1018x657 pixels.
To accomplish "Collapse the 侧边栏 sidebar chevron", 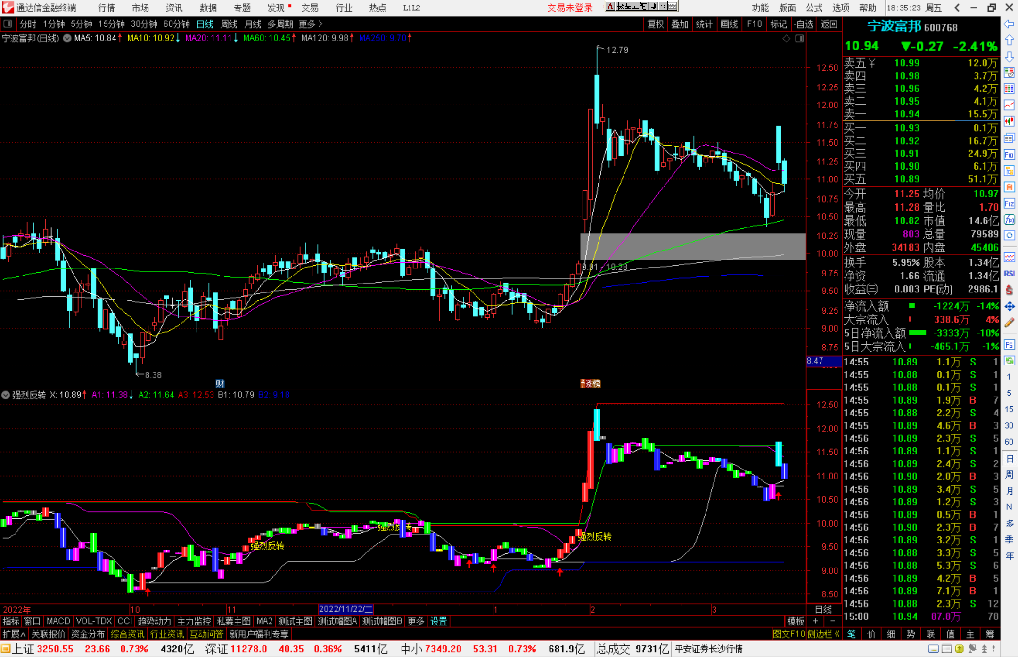I will pyautogui.click(x=837, y=634).
